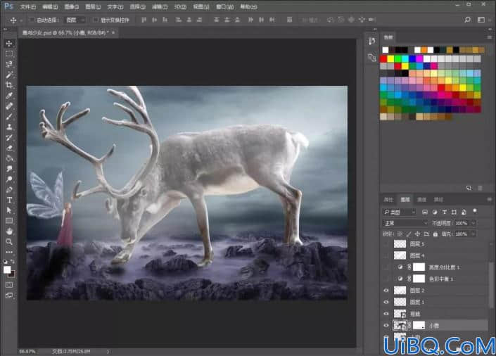
Task: Click the 色彩平衡 1 adjustment layer
Action: click(441, 279)
